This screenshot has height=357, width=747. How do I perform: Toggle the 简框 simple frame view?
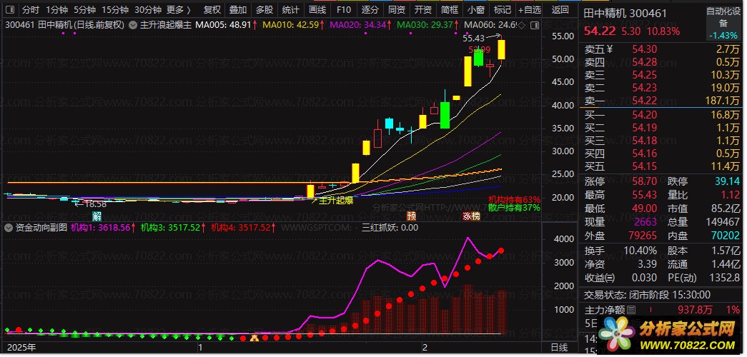(449, 10)
